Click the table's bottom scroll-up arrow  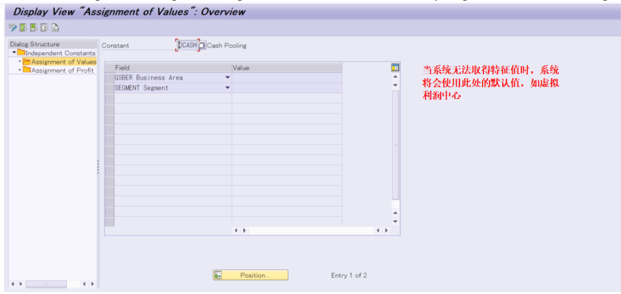395,212
